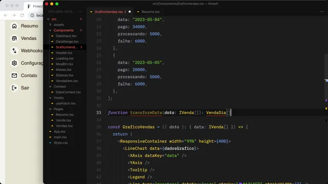Open Resumo.tsx under Pages folder
Screen dimensions: 328x184
tap(65, 114)
